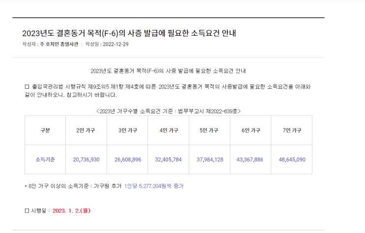The width and height of the screenshot is (365, 233).
Task: Click the 구분 header cell
Action: coord(45,130)
